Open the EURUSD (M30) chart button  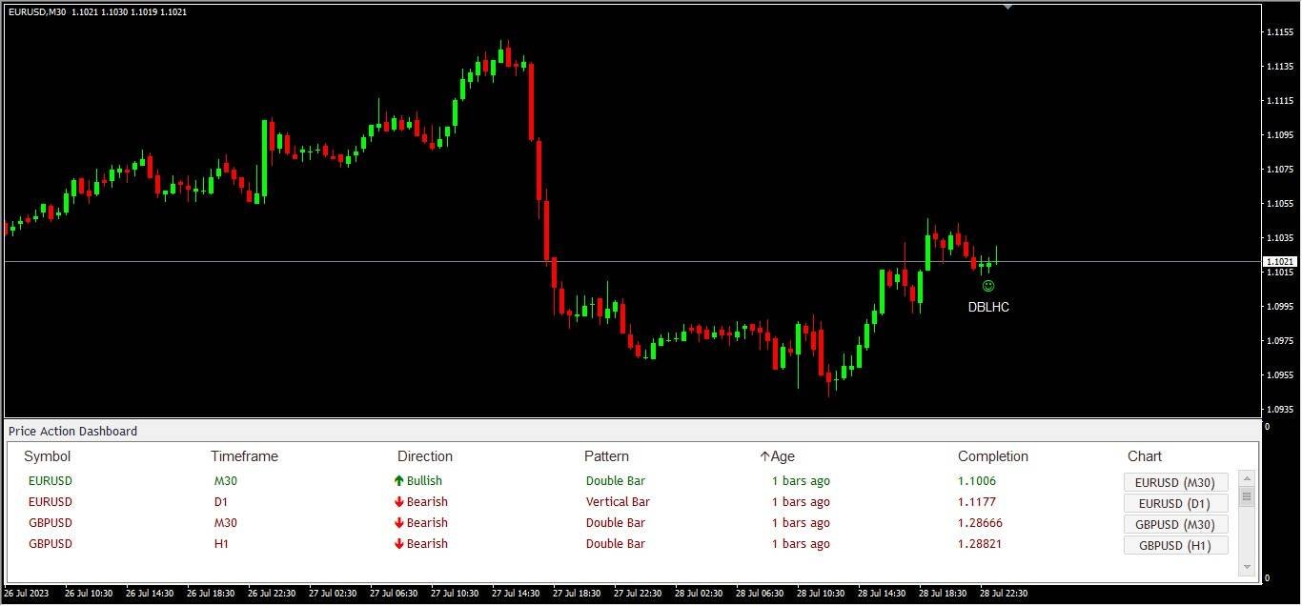(1176, 482)
